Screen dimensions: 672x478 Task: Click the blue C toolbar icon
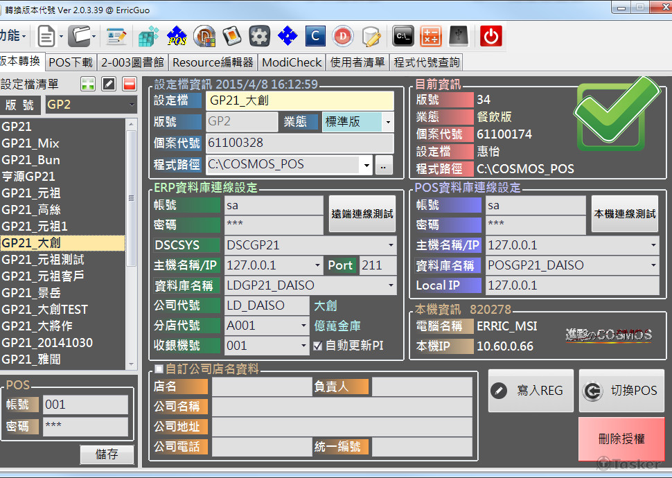315,36
